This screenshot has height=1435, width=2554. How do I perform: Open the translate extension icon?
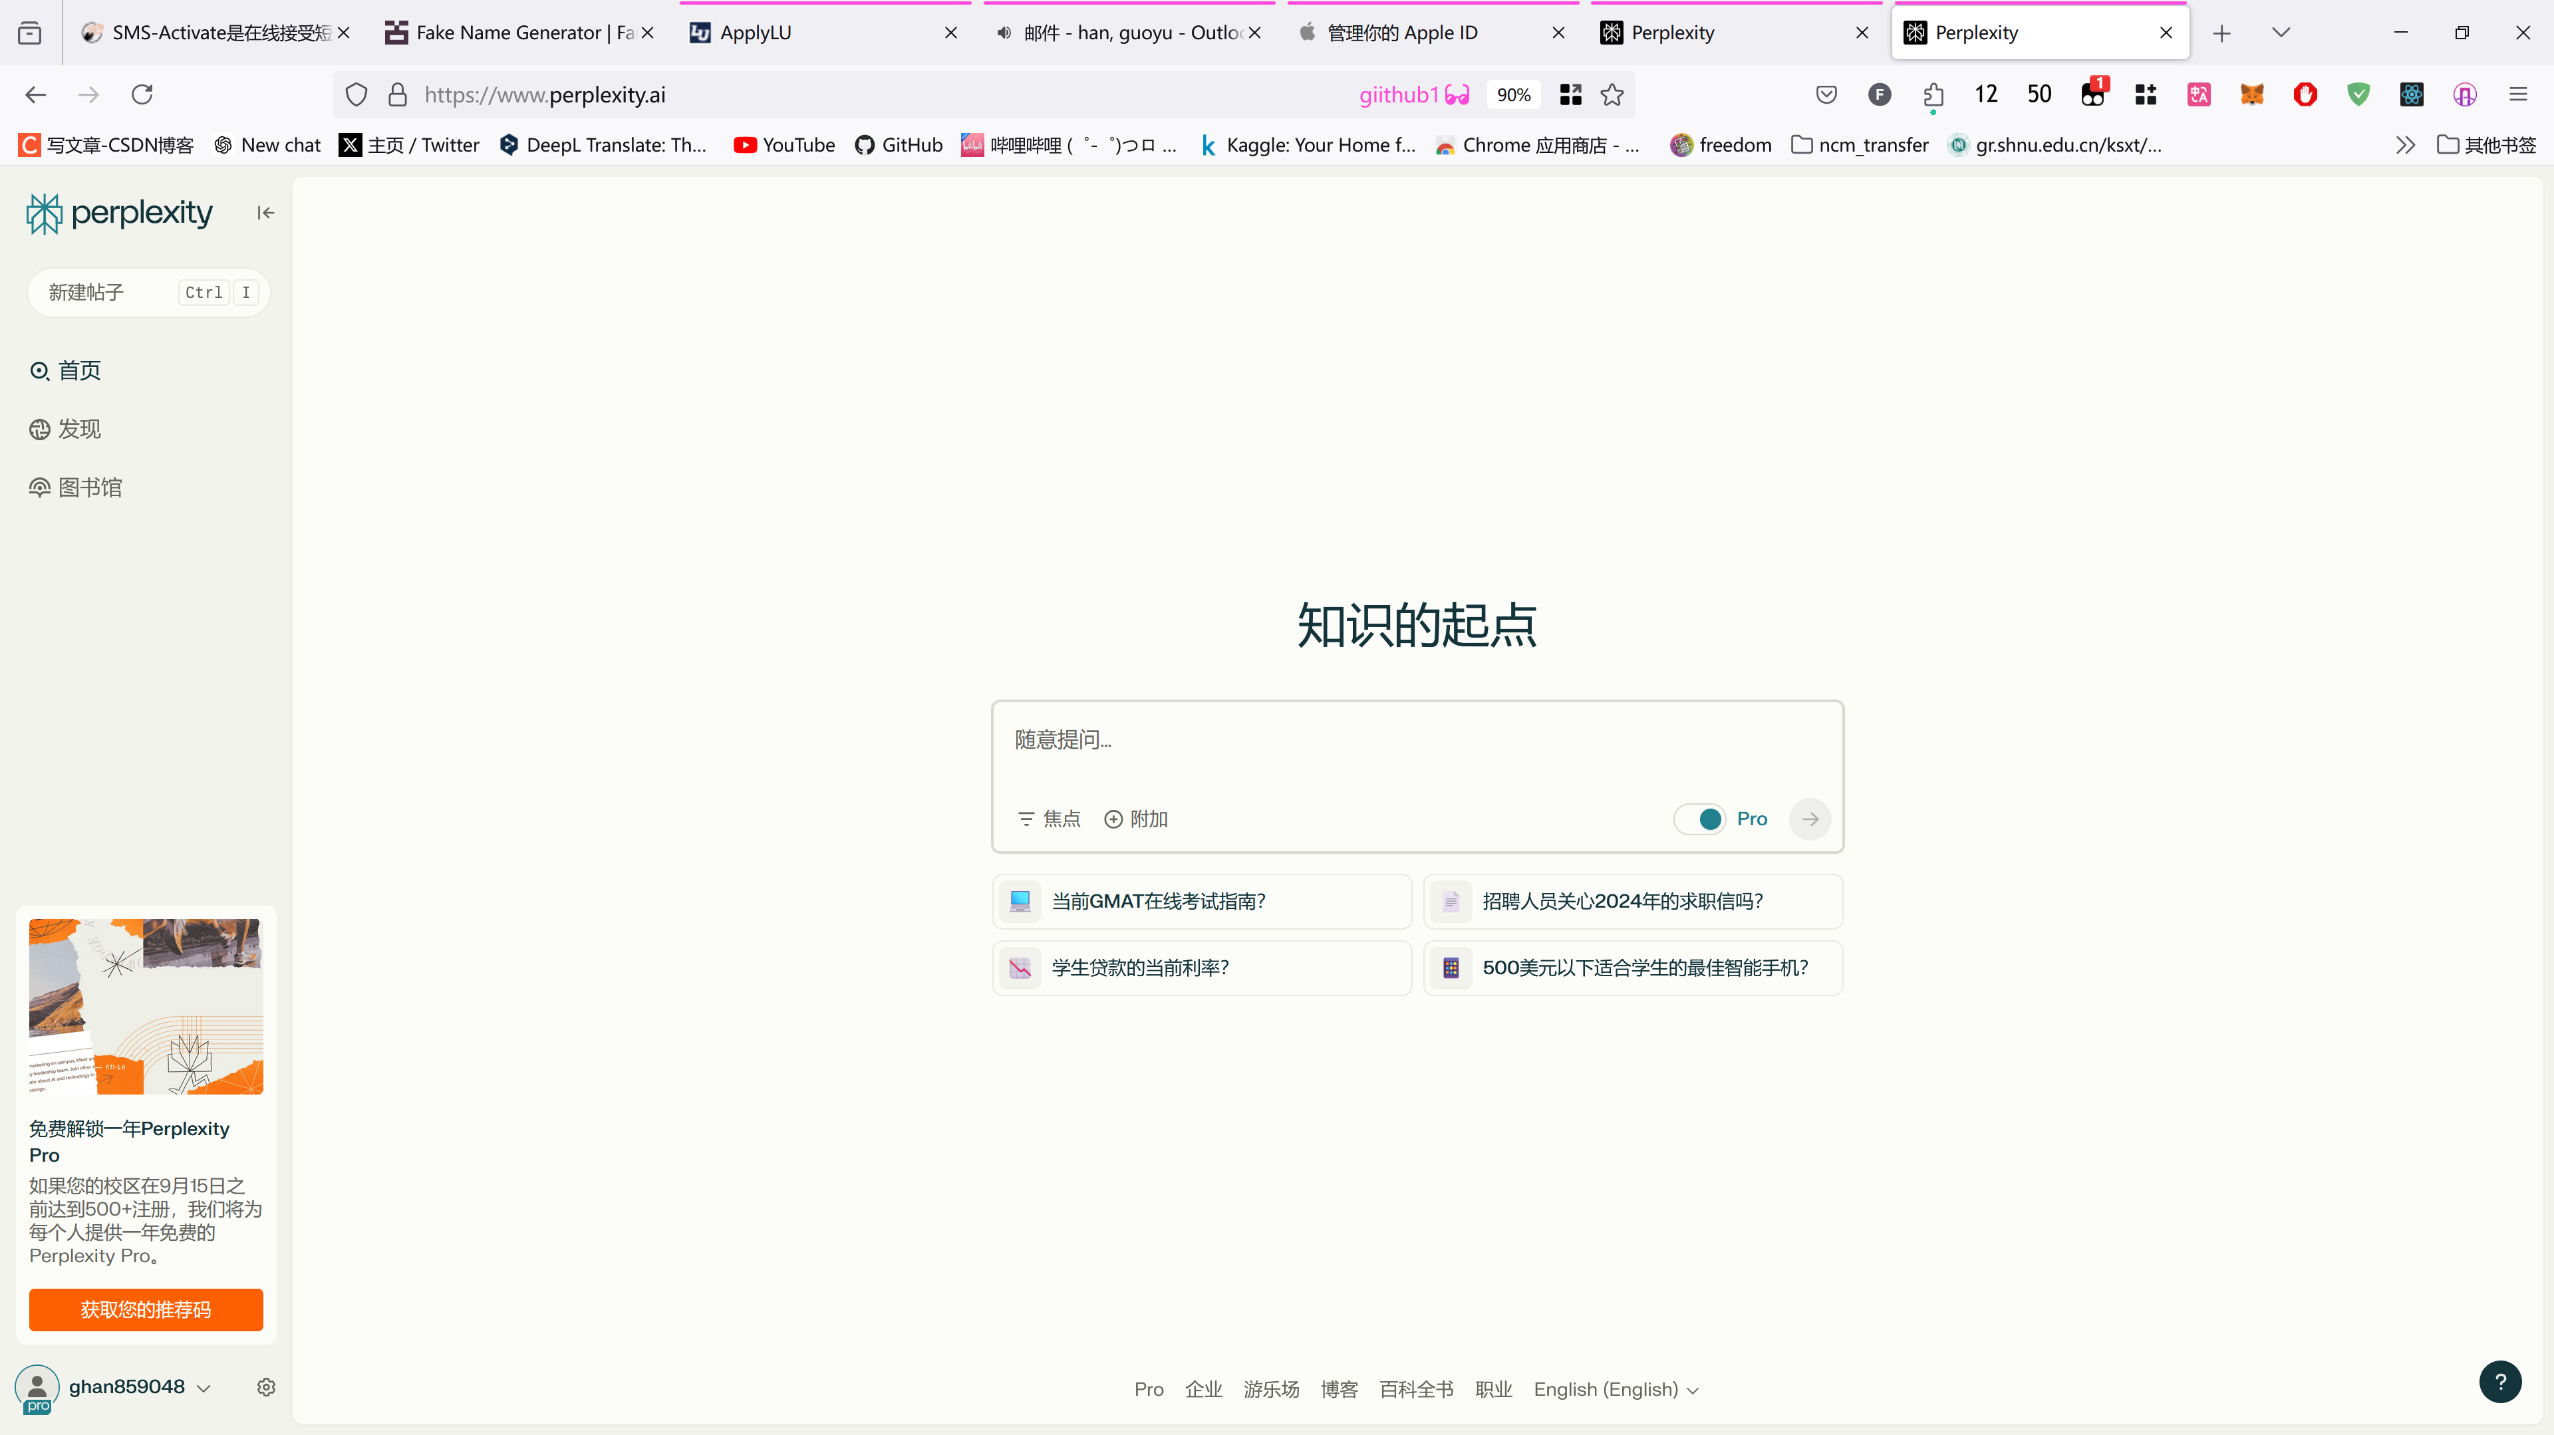pos(2198,94)
